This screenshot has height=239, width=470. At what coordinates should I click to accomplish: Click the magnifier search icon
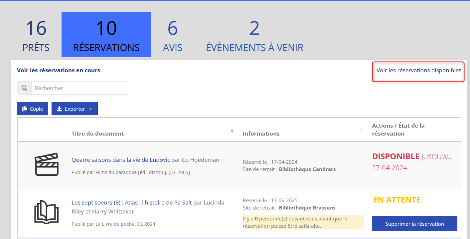[24, 88]
